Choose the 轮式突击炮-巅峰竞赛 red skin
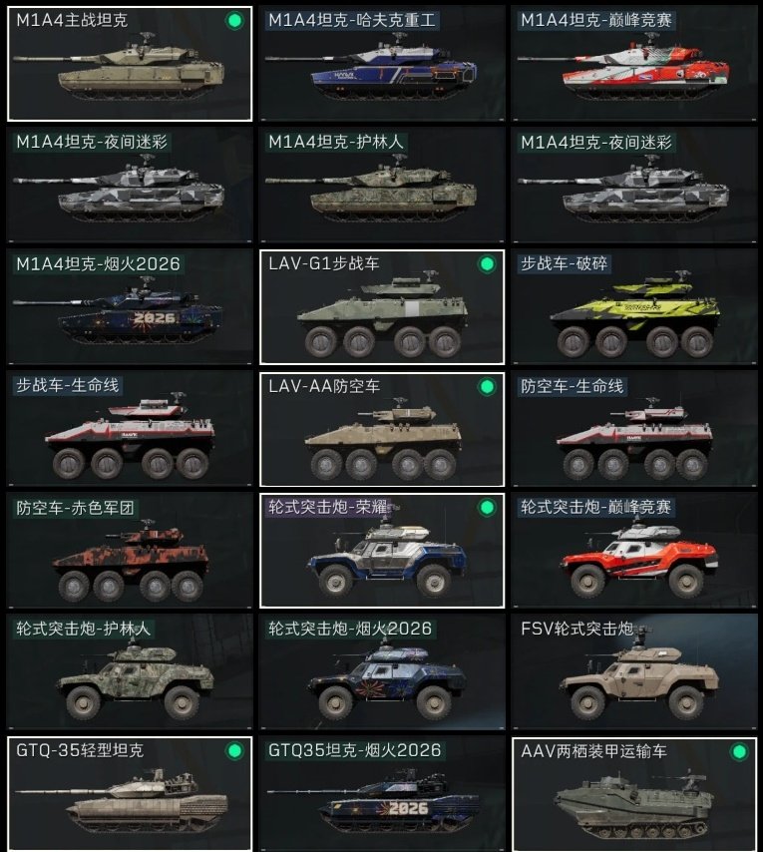This screenshot has width=763, height=852. click(x=634, y=551)
